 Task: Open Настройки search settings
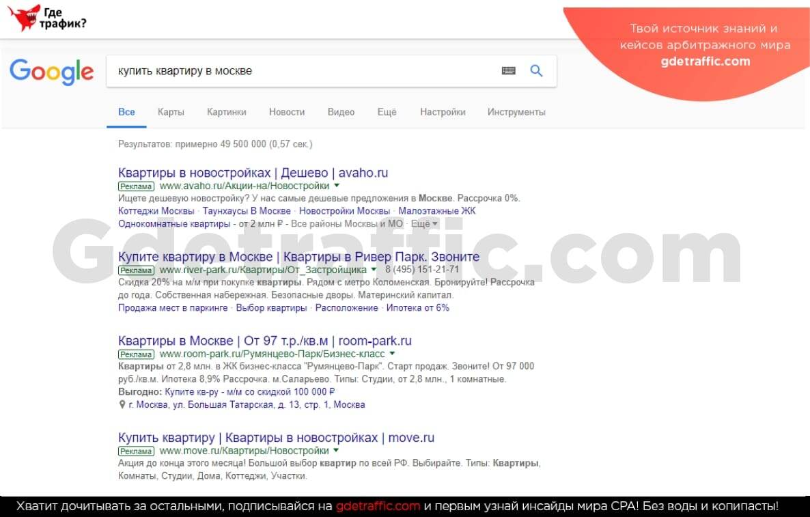[443, 112]
